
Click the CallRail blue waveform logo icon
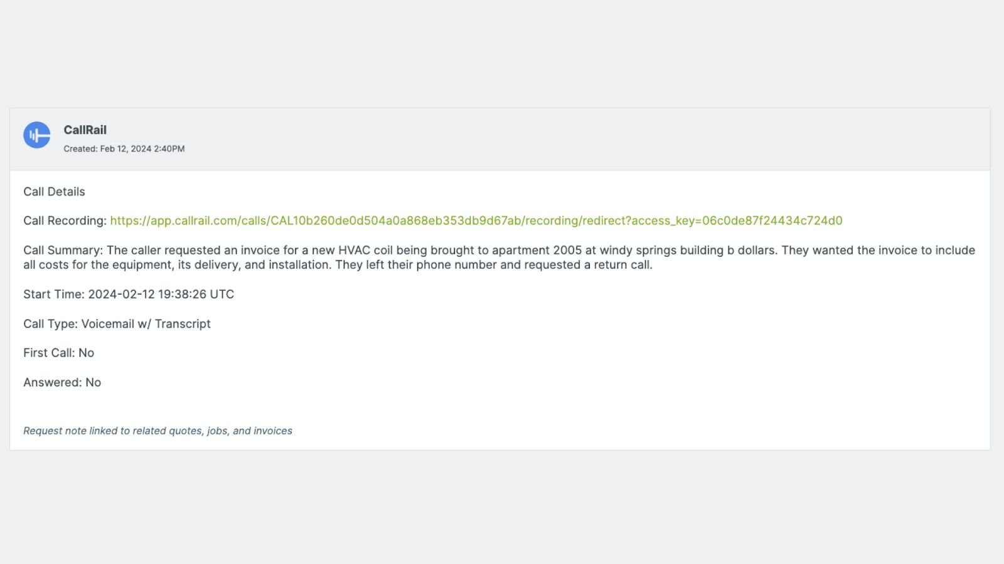click(x=37, y=135)
